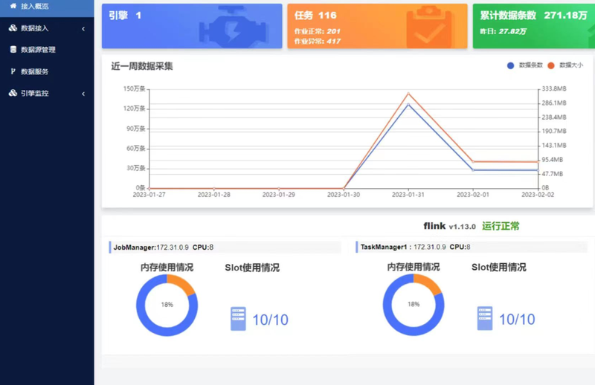Image resolution: width=595 pixels, height=385 pixels.
Task: Click the orange line peak at 2023-01-31
Action: 408,94
